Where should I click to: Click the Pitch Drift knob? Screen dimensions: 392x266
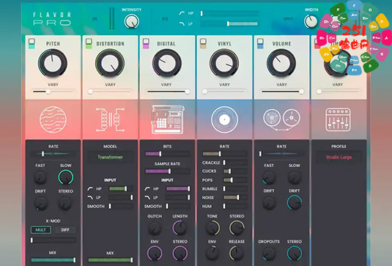point(40,203)
